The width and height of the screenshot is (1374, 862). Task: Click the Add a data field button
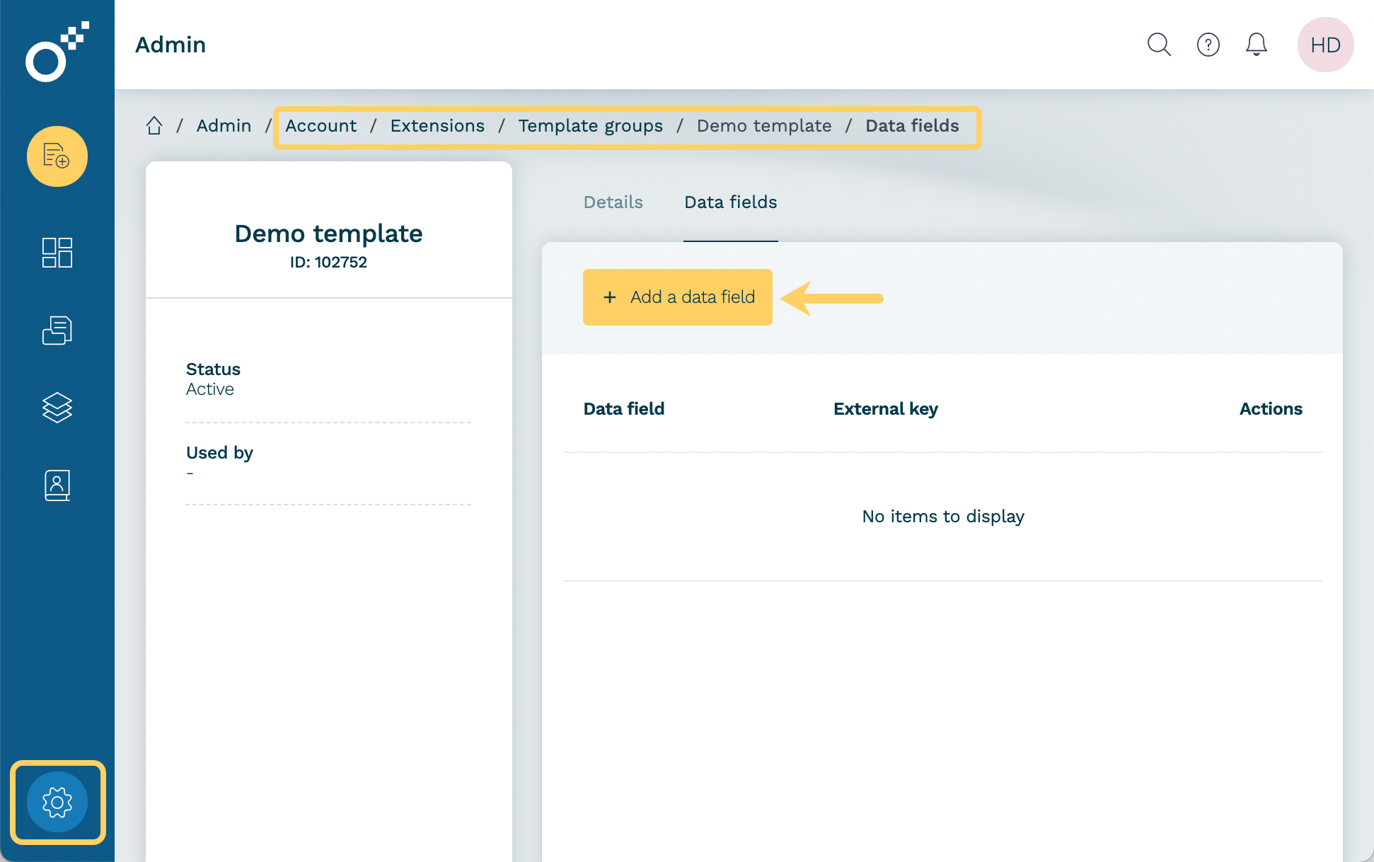677,297
